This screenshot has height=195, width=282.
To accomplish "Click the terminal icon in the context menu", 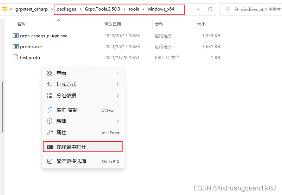I will 50,147.
